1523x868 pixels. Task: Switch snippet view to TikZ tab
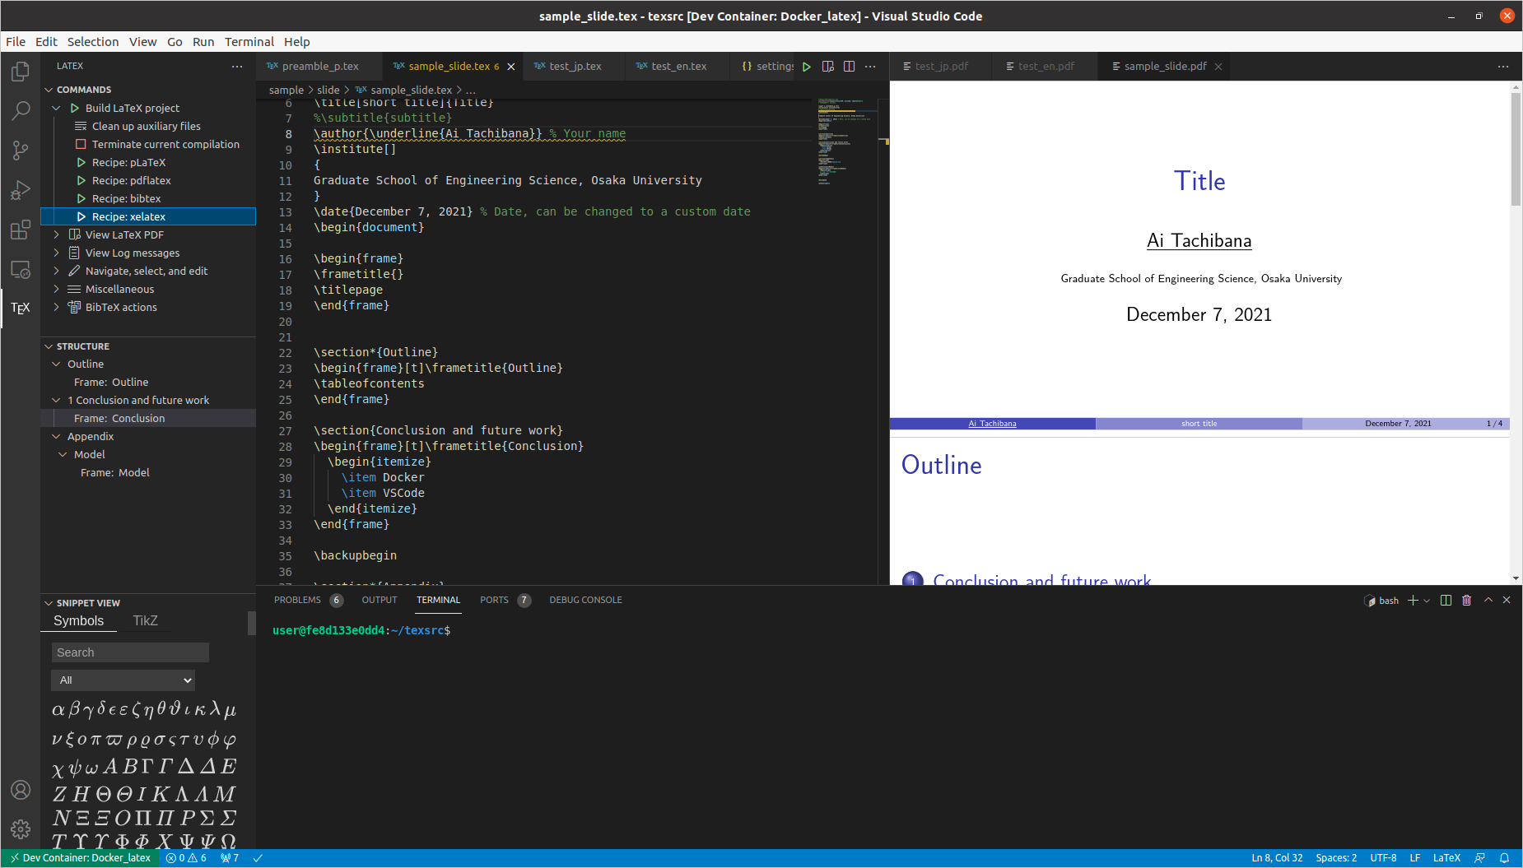tap(145, 621)
